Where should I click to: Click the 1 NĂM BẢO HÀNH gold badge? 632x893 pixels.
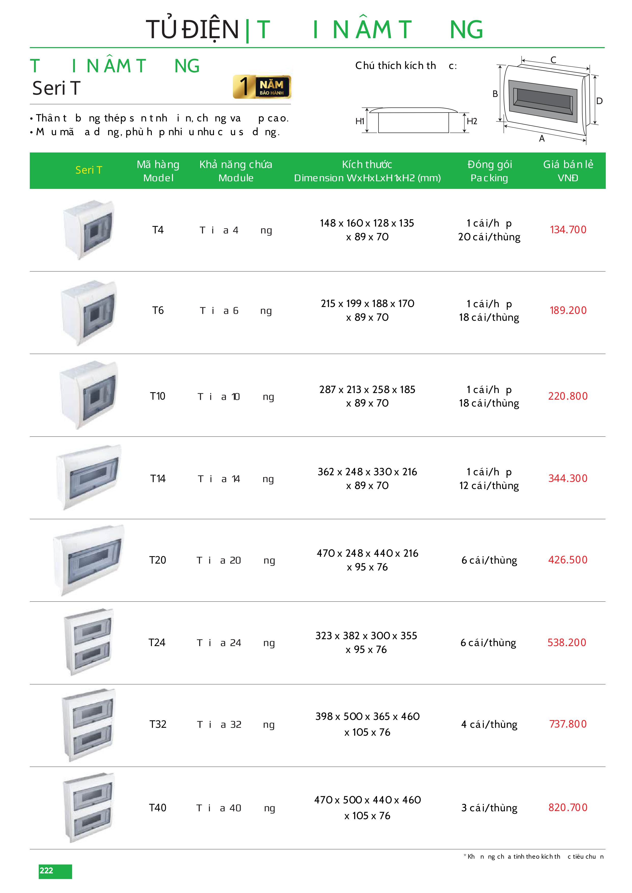point(262,87)
